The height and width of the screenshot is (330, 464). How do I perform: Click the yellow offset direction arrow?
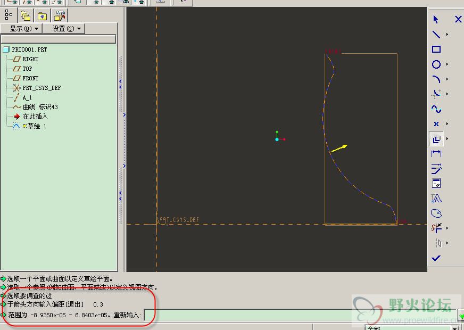pos(338,148)
